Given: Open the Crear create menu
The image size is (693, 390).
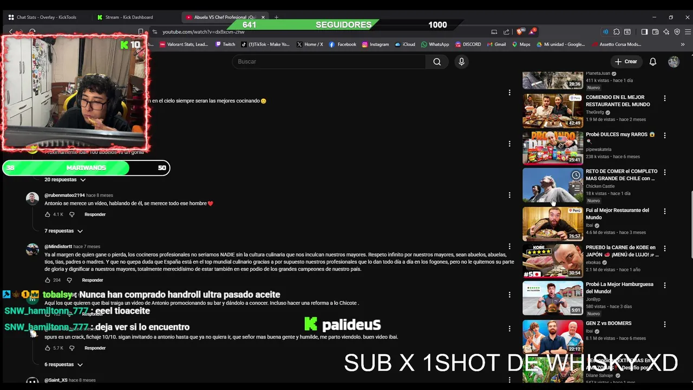Looking at the screenshot, I should (626, 62).
